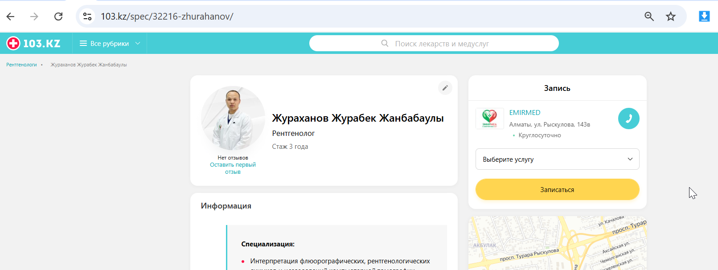Open Рентгенологи breadcrumb link
The height and width of the screenshot is (270, 718).
[x=21, y=65]
